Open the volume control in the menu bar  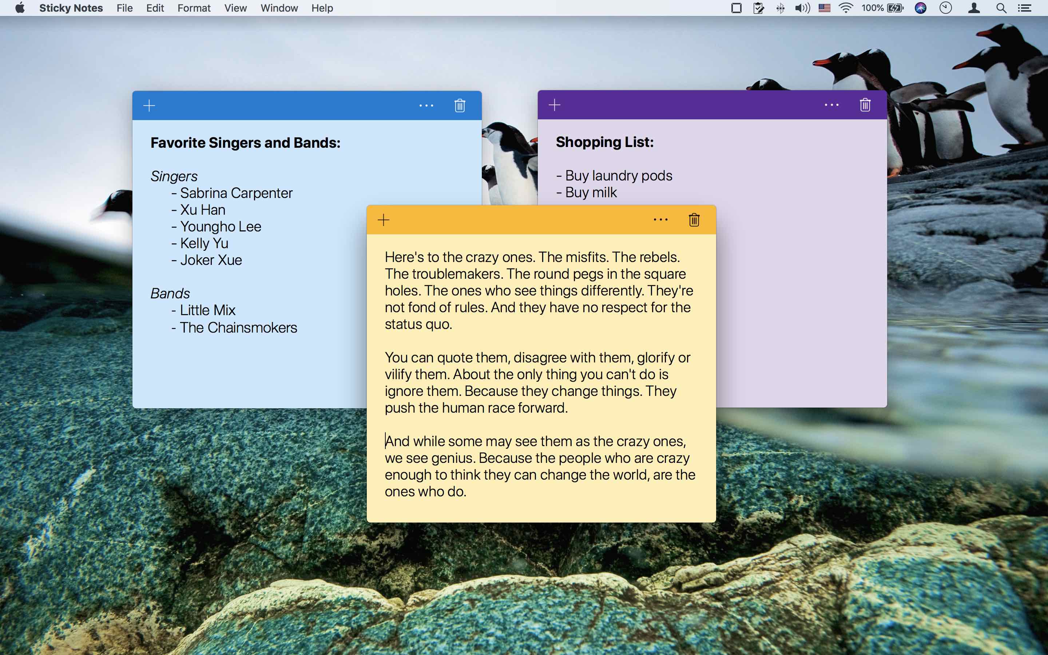tap(802, 8)
